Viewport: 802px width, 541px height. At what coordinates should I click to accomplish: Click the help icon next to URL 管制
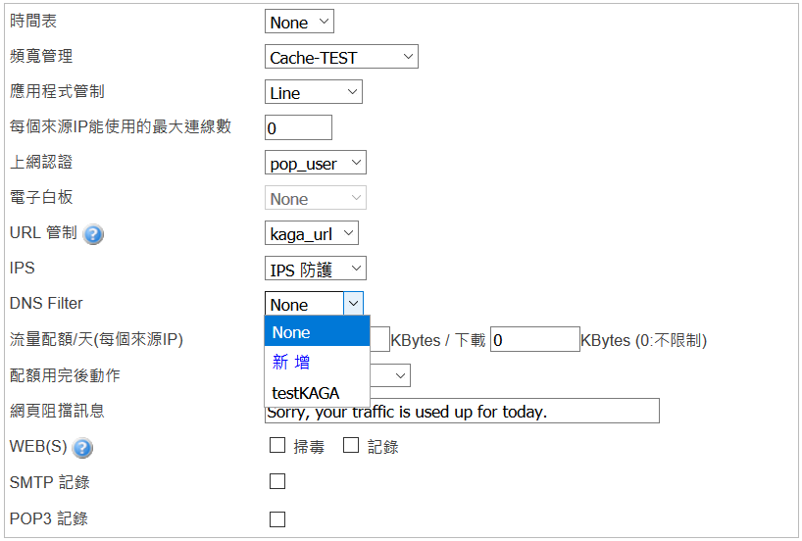93,234
